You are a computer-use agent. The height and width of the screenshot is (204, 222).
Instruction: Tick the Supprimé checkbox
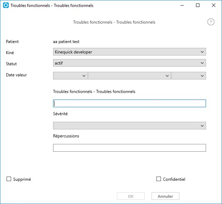pos(9,179)
